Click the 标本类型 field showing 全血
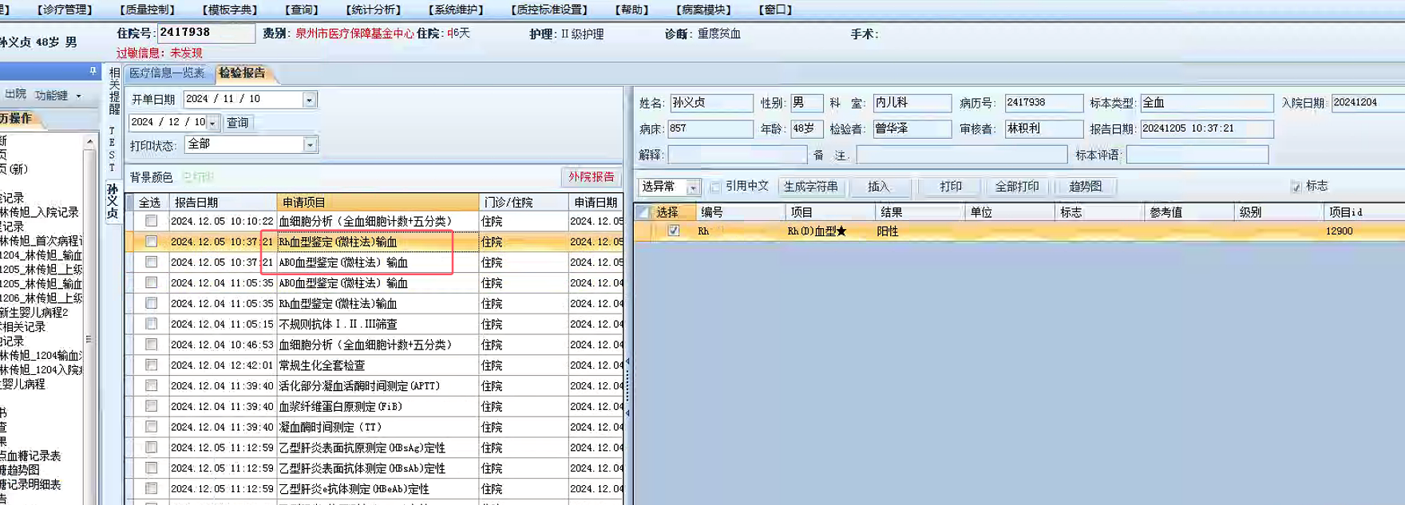The image size is (1405, 505). 1206,103
